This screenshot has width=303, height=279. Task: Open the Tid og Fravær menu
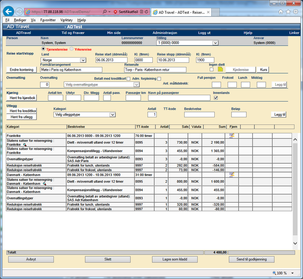click(x=73, y=32)
